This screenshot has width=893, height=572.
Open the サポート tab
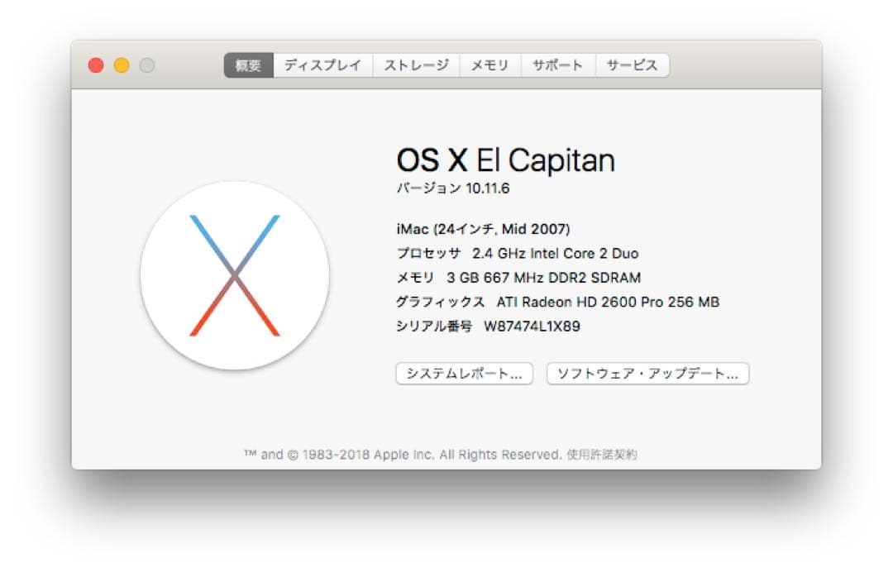(559, 64)
